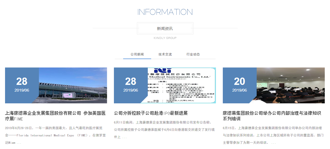Image resolution: width=330 pixels, height=149 pixels.
Task: Click summary starting 6月15日
Action: 273,135
